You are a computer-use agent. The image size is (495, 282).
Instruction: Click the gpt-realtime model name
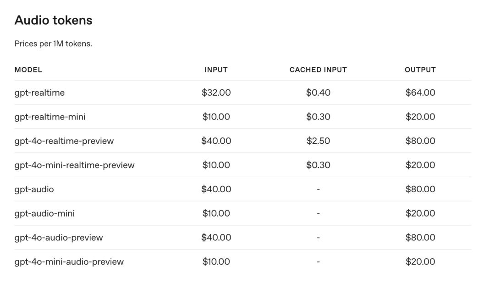point(39,92)
